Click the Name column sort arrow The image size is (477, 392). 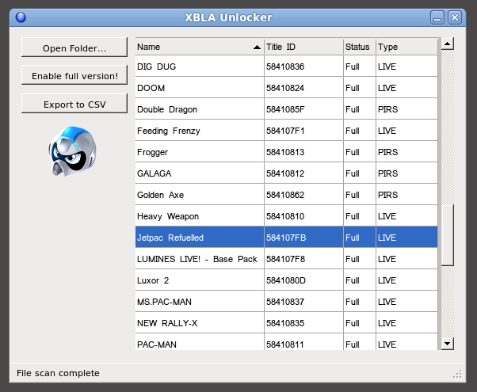tap(257, 48)
